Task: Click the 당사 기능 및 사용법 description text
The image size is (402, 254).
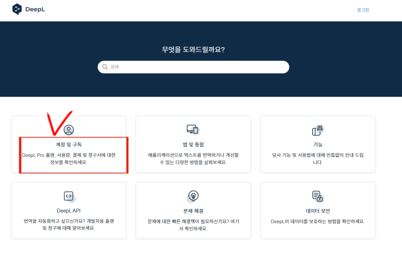Action: pyautogui.click(x=318, y=159)
